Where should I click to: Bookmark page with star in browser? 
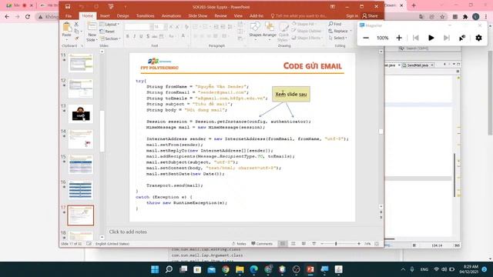(442, 17)
